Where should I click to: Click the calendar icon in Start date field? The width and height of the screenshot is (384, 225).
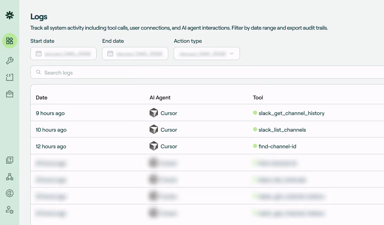(x=39, y=53)
